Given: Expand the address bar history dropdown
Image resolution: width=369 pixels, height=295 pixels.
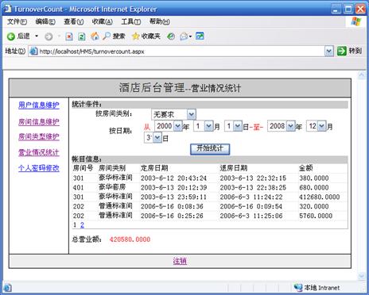Looking at the screenshot, I should pos(328,51).
